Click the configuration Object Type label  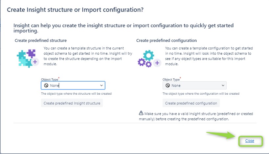171,79
